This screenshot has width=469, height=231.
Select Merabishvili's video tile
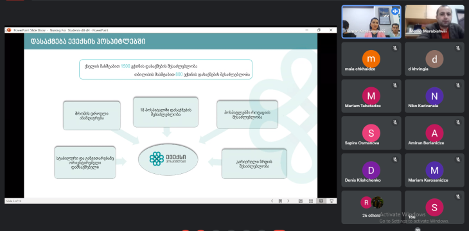pyautogui.click(x=434, y=22)
